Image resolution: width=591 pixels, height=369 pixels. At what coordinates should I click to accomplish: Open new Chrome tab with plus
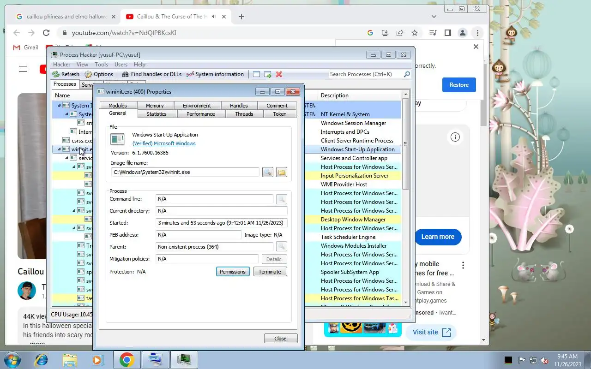point(241,17)
